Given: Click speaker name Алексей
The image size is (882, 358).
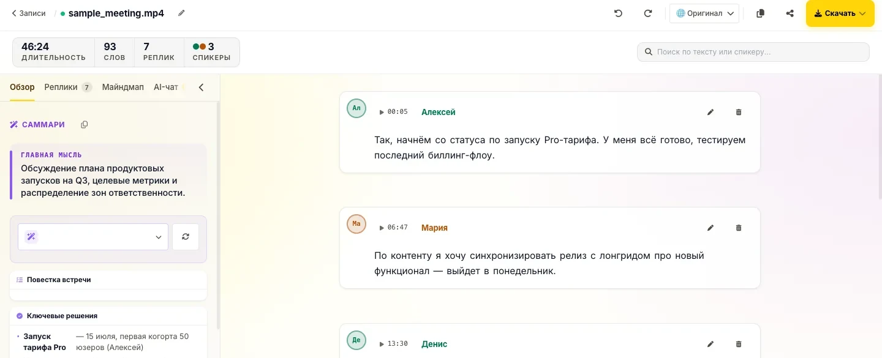Looking at the screenshot, I should (439, 112).
